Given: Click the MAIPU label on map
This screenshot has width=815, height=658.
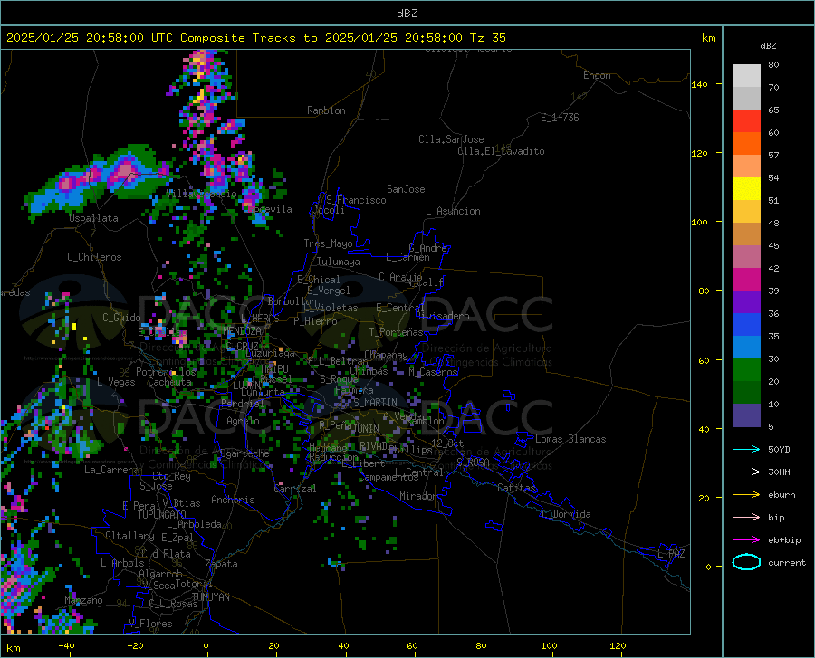Looking at the screenshot, I should coord(274,368).
